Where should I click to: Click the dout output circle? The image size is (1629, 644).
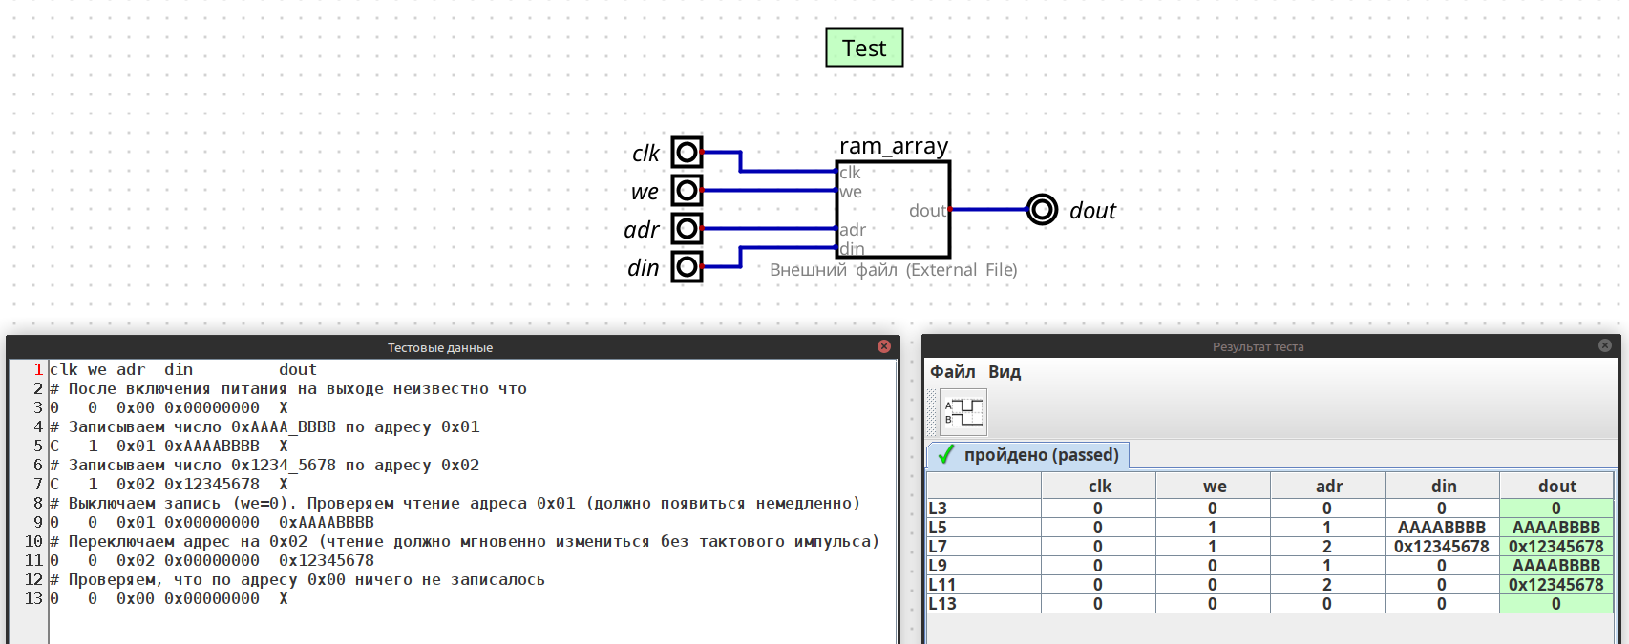tap(1042, 209)
